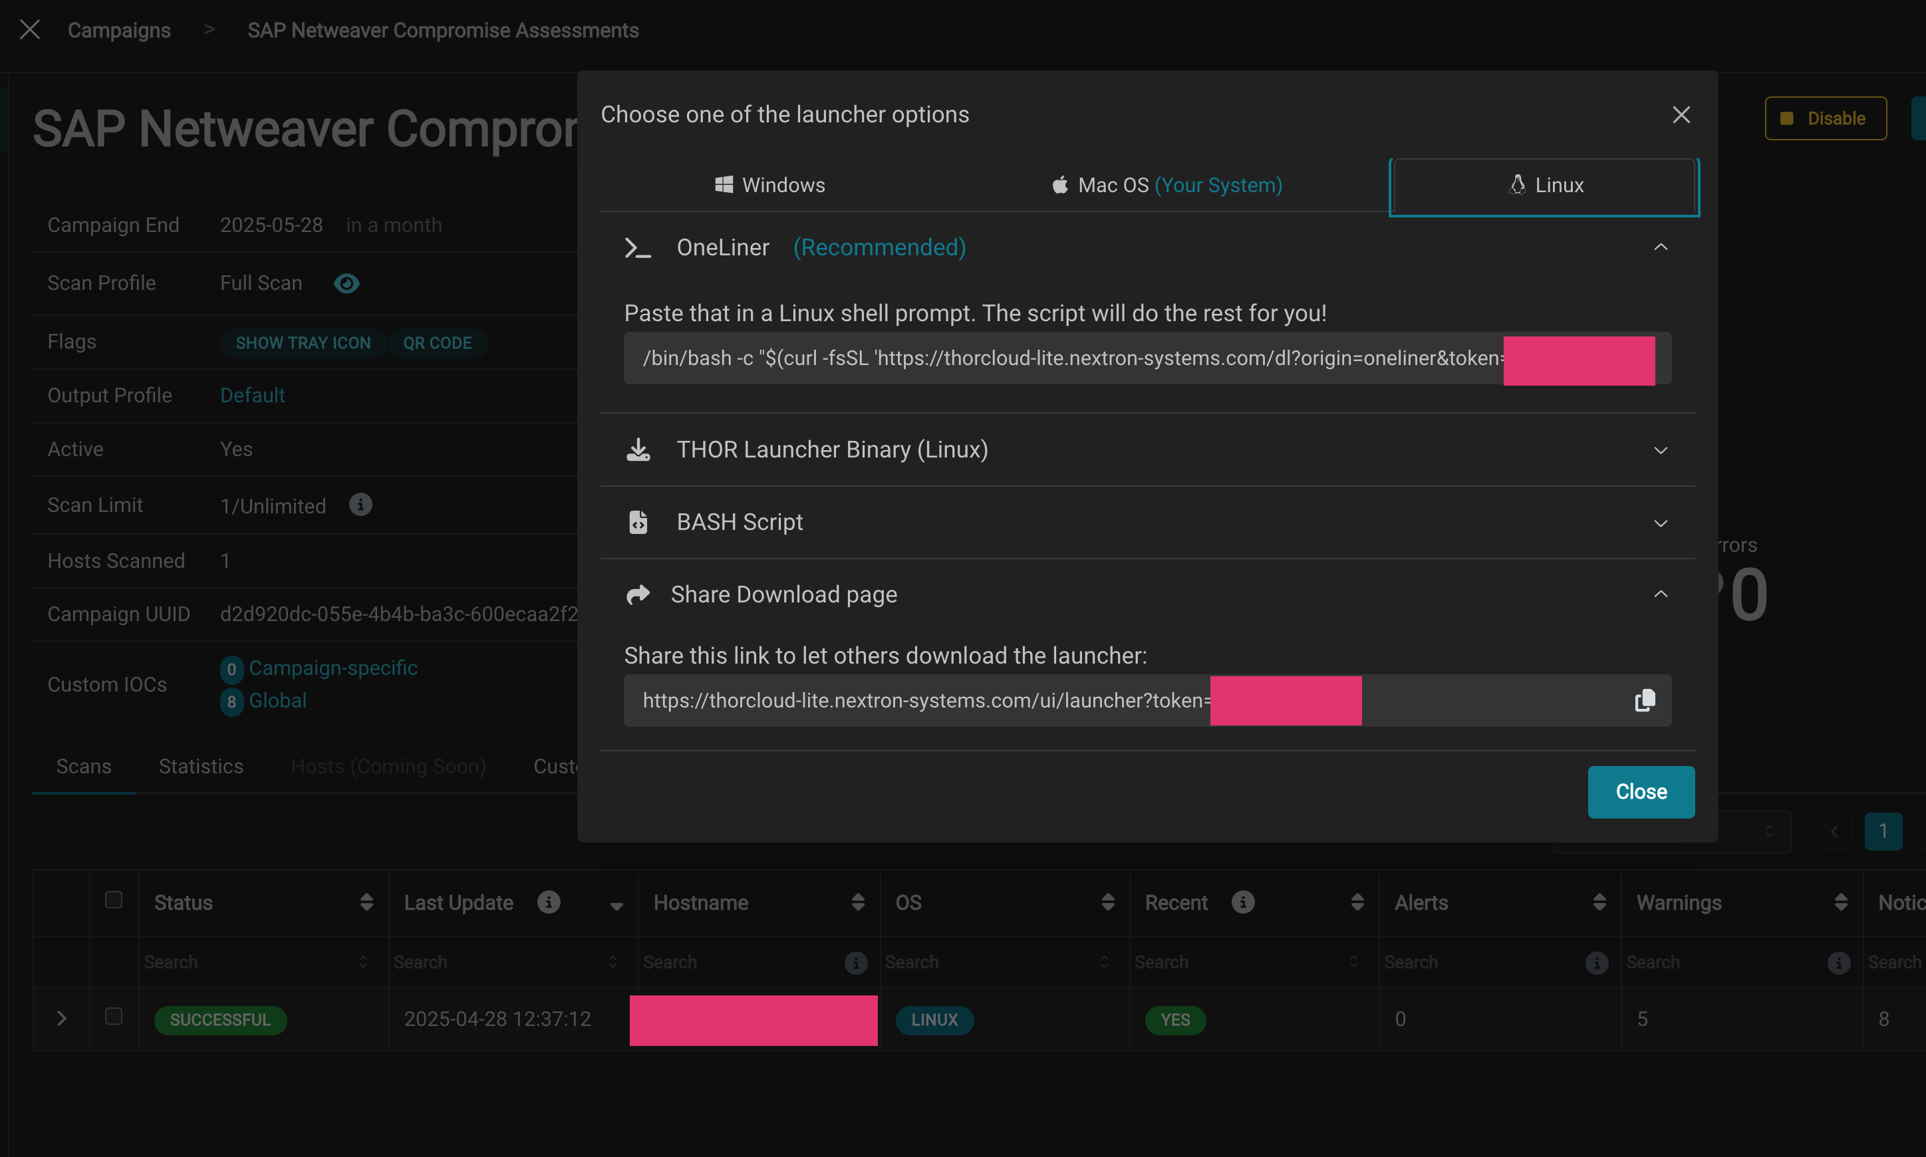The height and width of the screenshot is (1157, 1926).
Task: Click the Close button in the dialog
Action: click(1641, 792)
